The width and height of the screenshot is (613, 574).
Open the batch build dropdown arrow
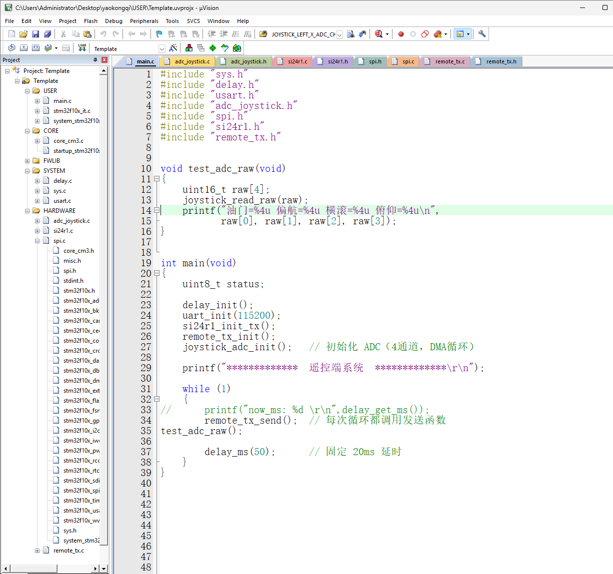(x=56, y=48)
